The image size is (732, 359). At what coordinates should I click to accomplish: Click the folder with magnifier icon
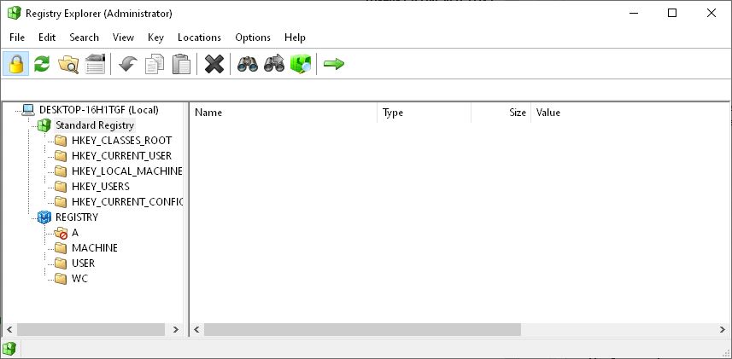coord(68,64)
